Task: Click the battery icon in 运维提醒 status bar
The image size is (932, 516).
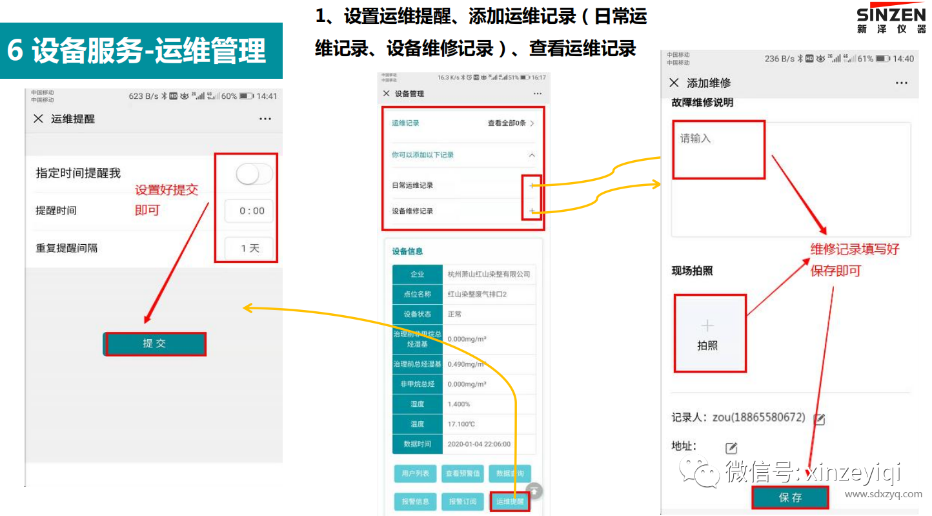Action: coord(247,96)
